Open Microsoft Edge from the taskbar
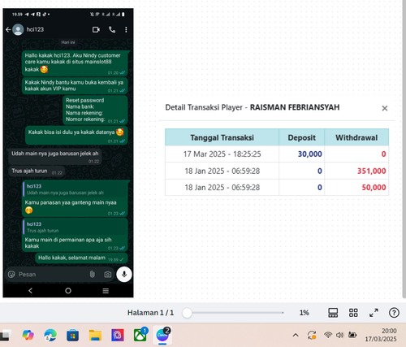This screenshot has height=347, width=406. [50, 335]
